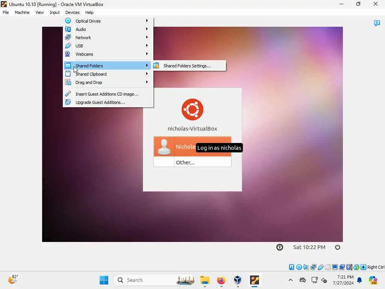Open the Windows Start menu

pyautogui.click(x=104, y=280)
